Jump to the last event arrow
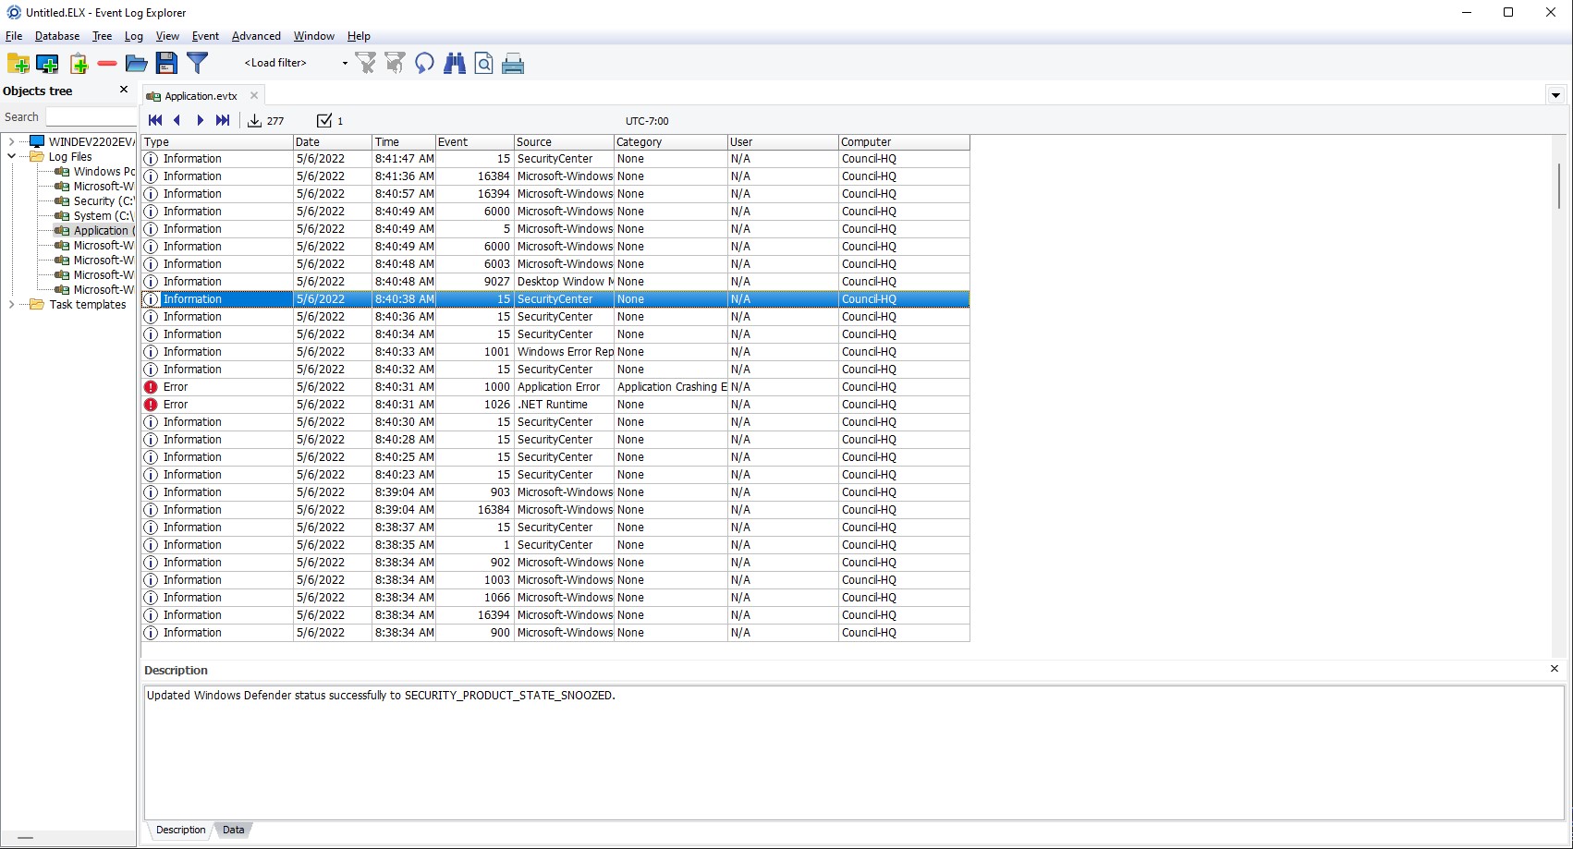The image size is (1573, 849). click(223, 120)
